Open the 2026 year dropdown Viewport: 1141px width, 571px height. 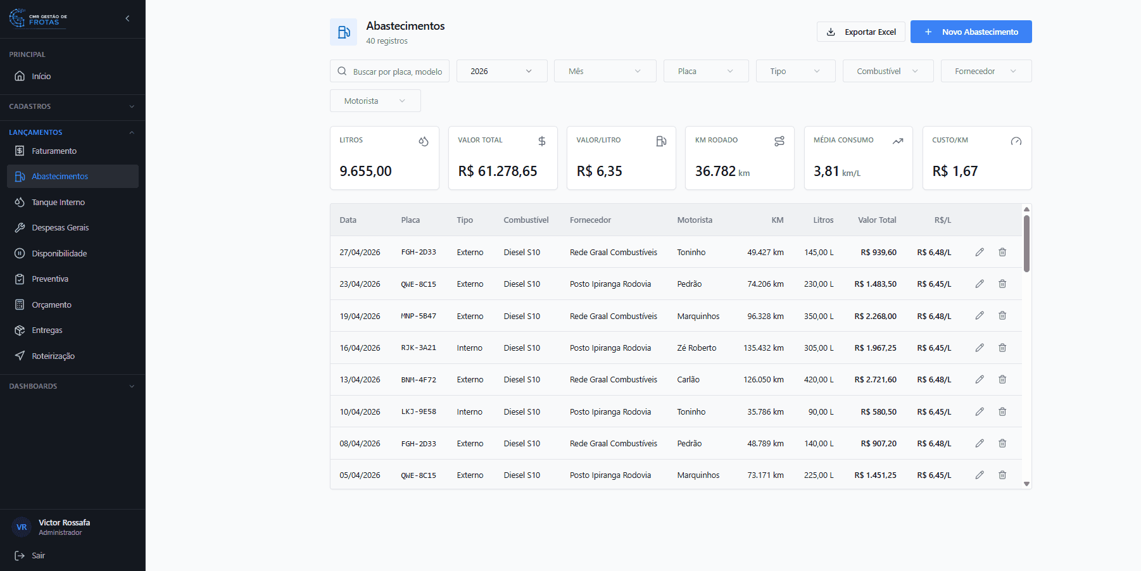(x=501, y=71)
